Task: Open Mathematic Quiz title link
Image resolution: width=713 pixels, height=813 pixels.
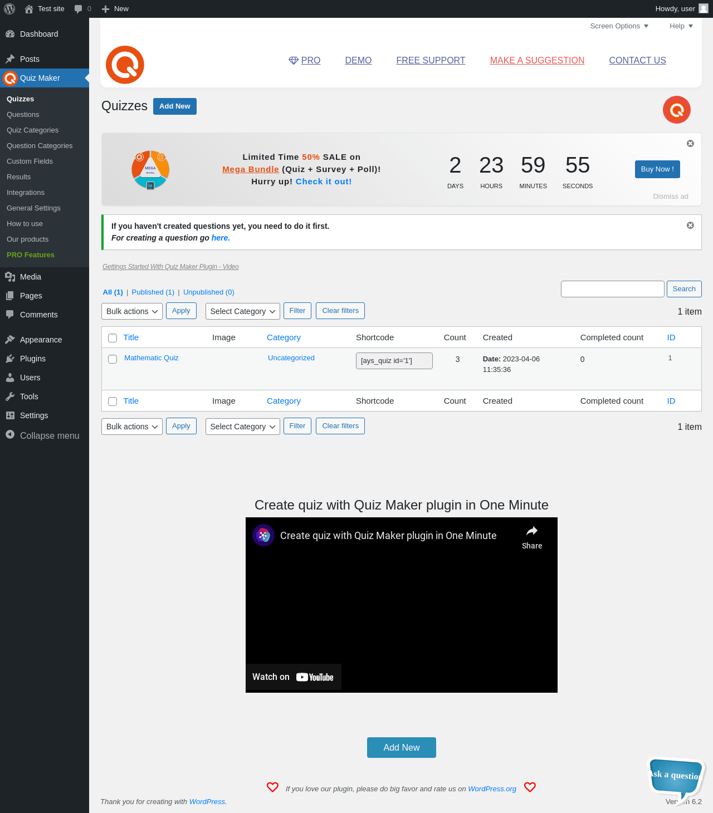Action: click(x=152, y=358)
